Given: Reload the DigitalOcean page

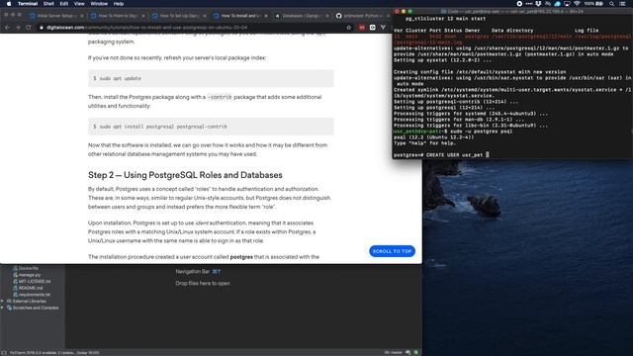Looking at the screenshot, I should click(29, 27).
